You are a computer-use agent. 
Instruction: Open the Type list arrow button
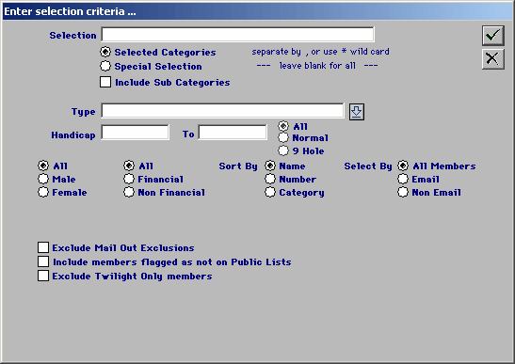(x=357, y=112)
